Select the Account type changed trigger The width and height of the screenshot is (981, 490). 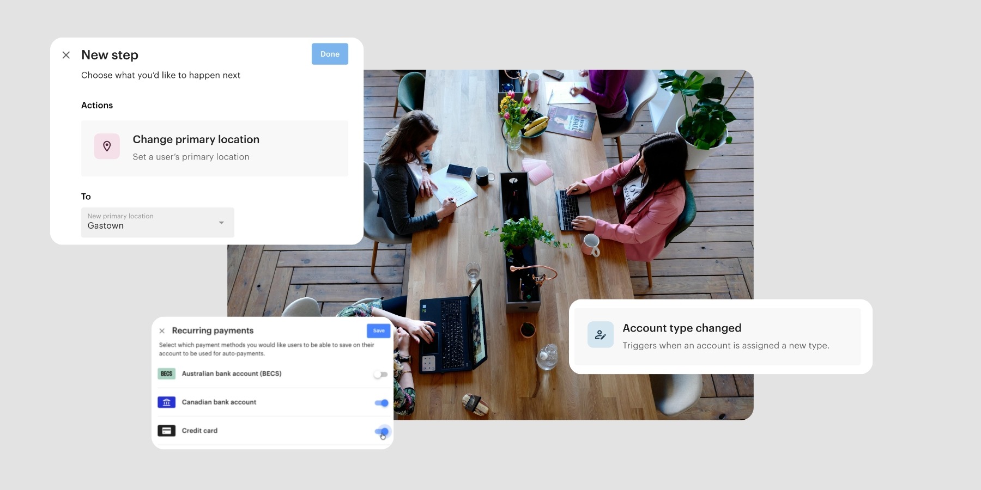(717, 336)
